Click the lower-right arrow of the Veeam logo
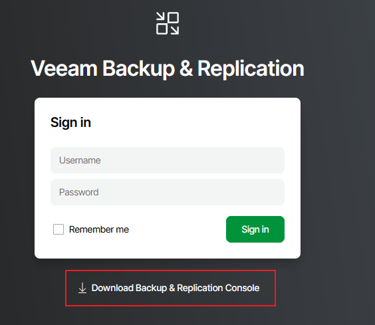Image resolution: width=375 pixels, height=325 pixels. pos(174,30)
